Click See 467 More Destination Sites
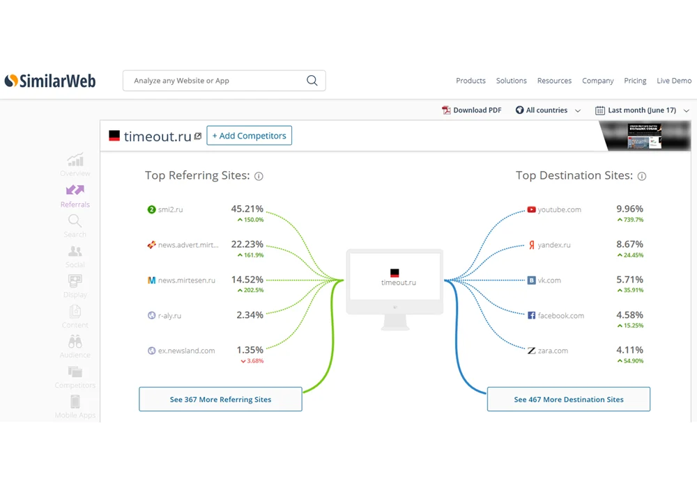697x487 pixels. click(569, 399)
